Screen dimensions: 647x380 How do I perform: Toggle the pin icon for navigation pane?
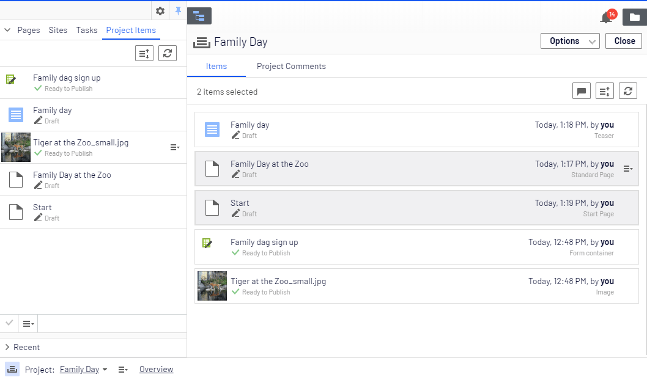click(x=178, y=11)
